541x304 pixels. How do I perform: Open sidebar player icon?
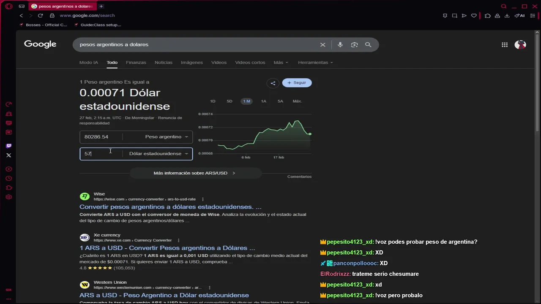pos(8,169)
